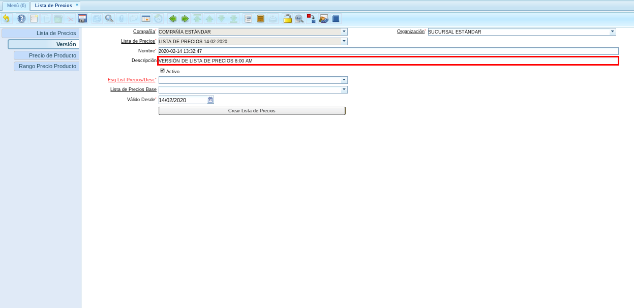Go to detail tab with green right arrow
634x308 pixels.
pyautogui.click(x=185, y=19)
